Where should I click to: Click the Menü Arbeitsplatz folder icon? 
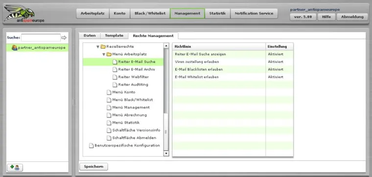[x=109, y=54]
